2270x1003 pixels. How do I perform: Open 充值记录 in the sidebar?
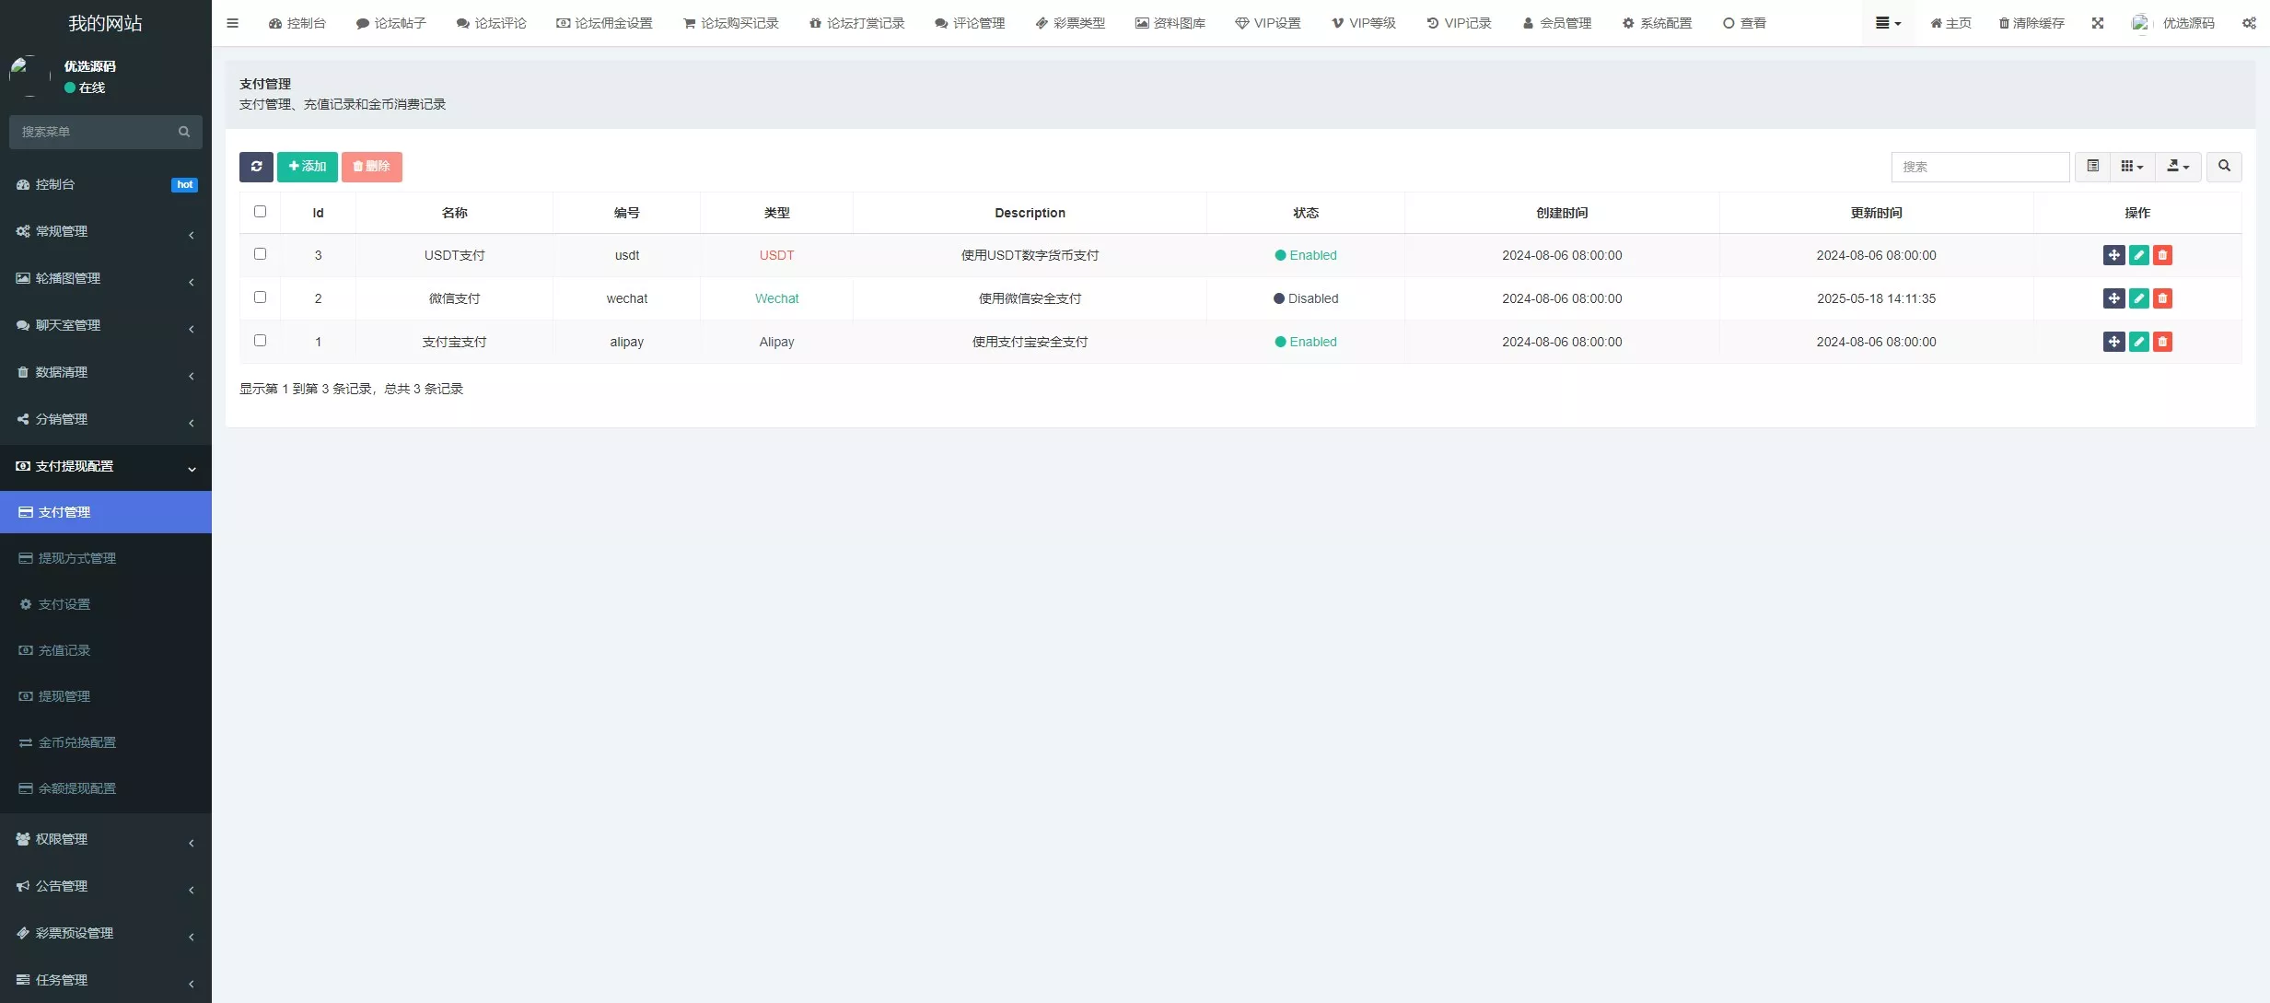tap(64, 650)
